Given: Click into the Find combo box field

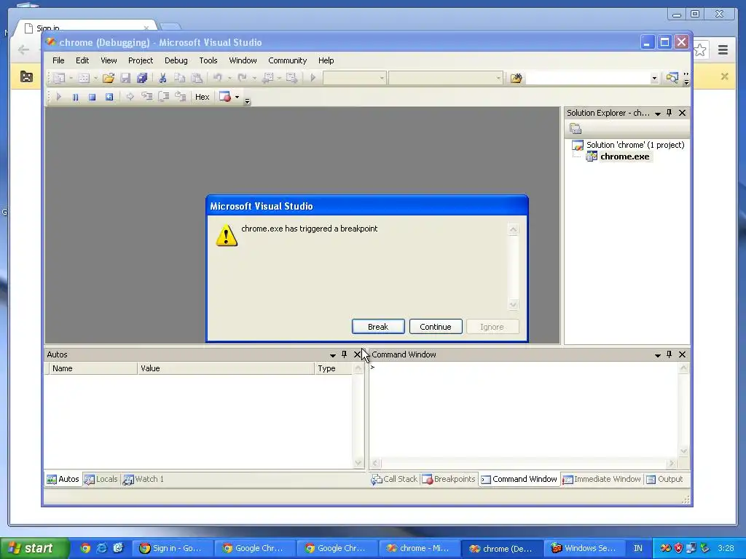Looking at the screenshot, I should (x=588, y=78).
